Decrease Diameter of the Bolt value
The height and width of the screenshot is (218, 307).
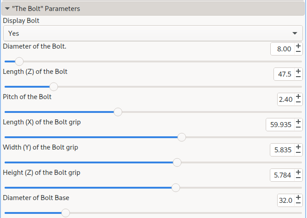pos(298,52)
